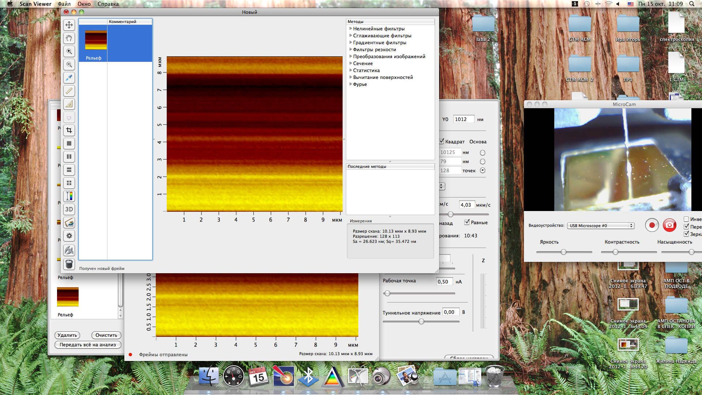Select the radio button next to 79 нм
This screenshot has height=395, width=702.
point(483,161)
